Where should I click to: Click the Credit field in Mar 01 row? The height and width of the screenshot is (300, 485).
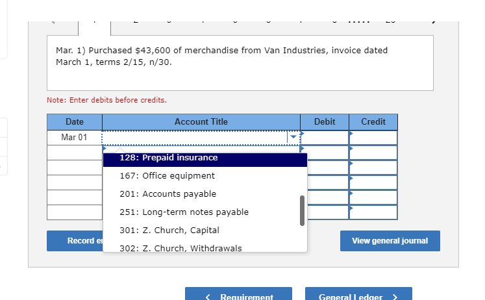coord(373,138)
